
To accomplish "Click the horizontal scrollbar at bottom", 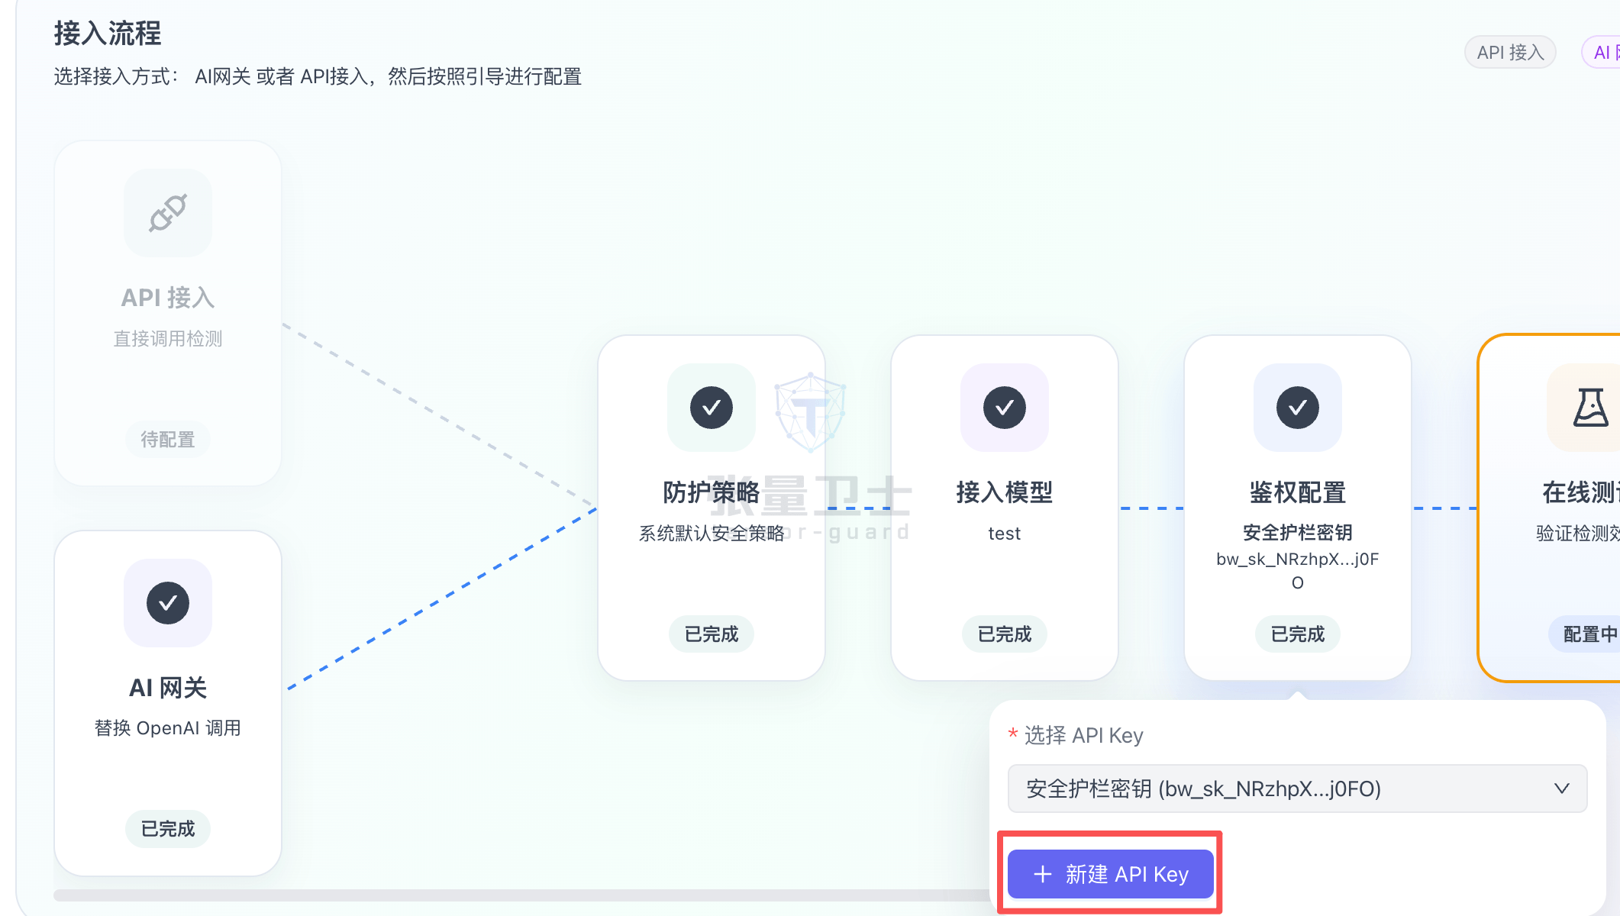I will [x=522, y=895].
